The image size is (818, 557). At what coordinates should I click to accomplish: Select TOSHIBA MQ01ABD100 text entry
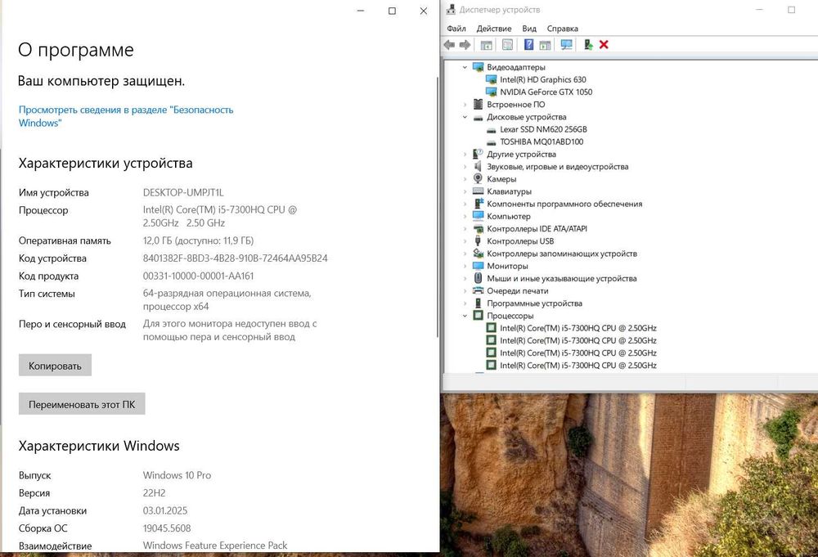542,141
